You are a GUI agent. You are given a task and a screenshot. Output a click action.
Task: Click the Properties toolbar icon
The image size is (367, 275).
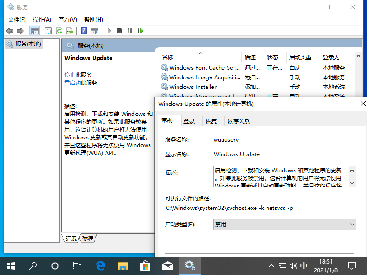(48, 31)
